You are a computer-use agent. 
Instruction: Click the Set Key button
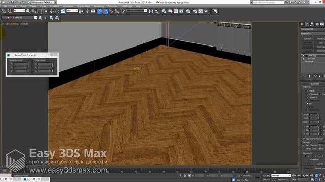click(x=266, y=180)
